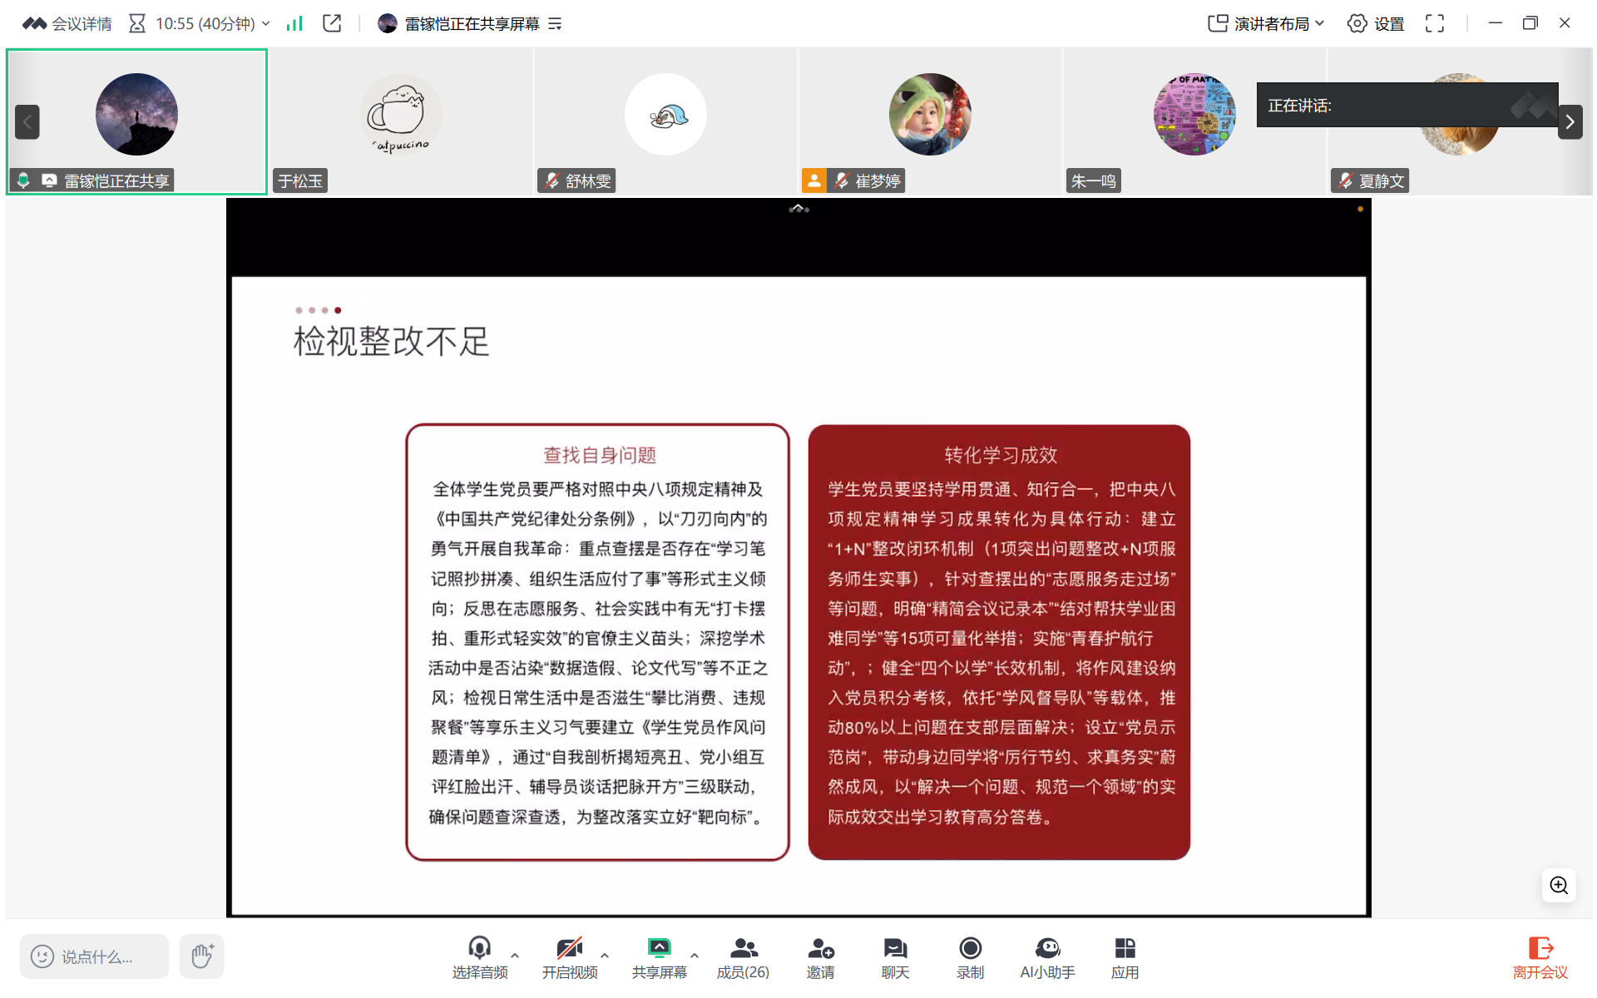Open the 应用 apps panel
Viewport: 1597px width, 998px height.
tap(1125, 956)
